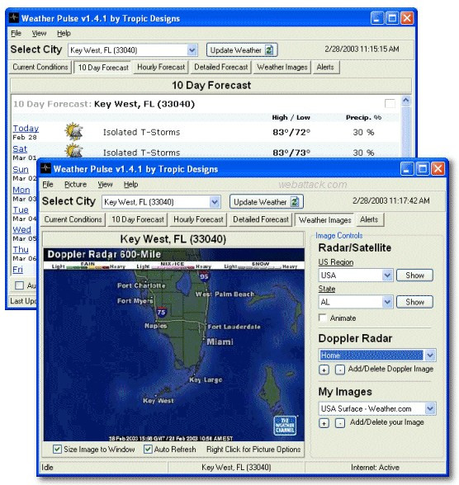Image resolution: width=459 pixels, height=485 pixels.
Task: Switch to 10 Day Forecast tab in front window
Action: [138, 219]
